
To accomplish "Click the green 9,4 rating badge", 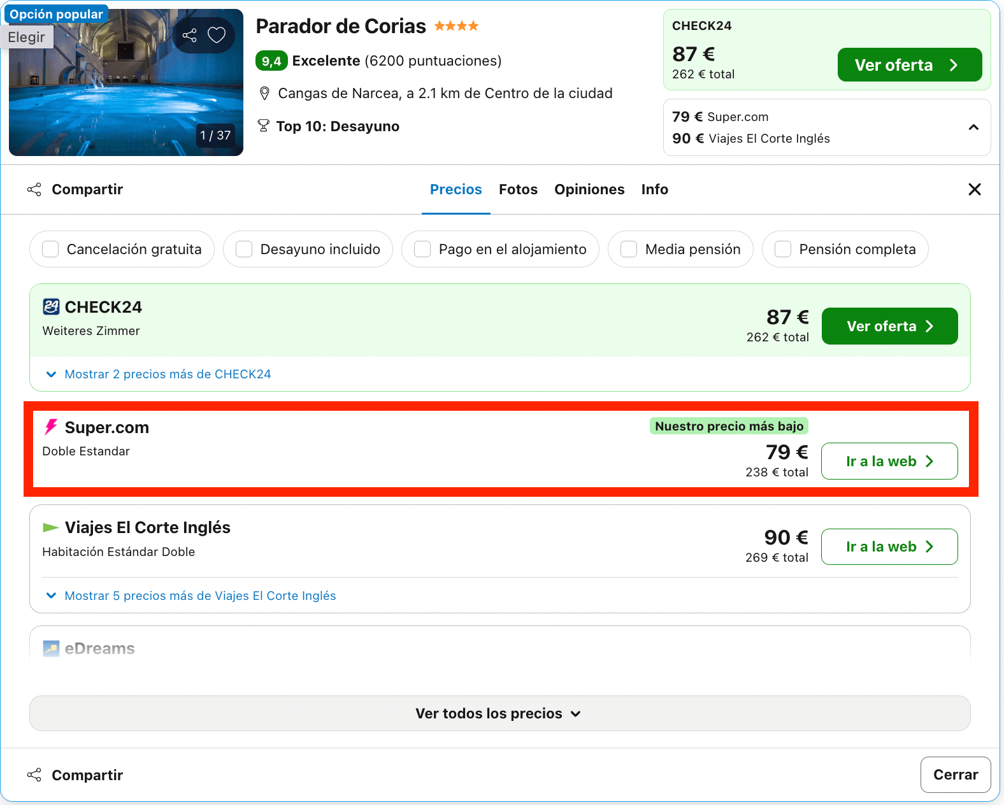I will pos(271,61).
